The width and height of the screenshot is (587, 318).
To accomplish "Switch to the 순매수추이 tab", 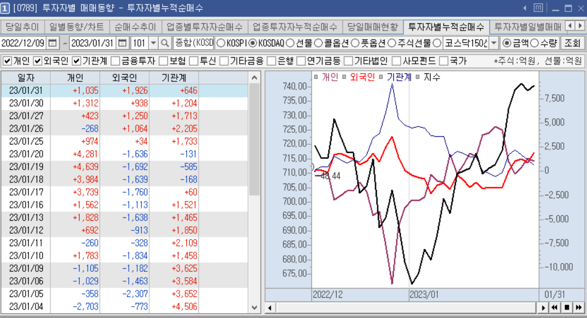I will coord(135,27).
